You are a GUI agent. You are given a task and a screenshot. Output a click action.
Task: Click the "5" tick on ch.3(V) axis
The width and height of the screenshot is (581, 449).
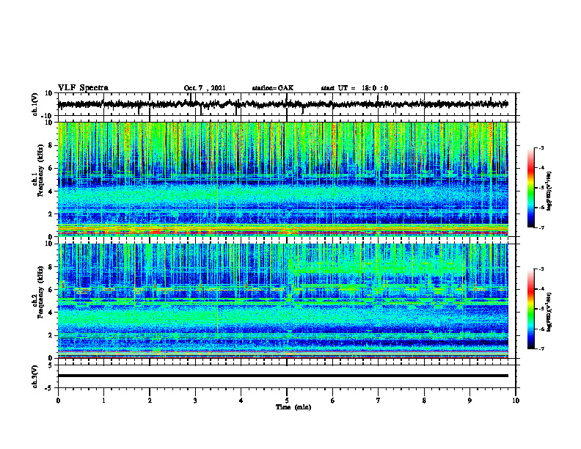pos(51,365)
